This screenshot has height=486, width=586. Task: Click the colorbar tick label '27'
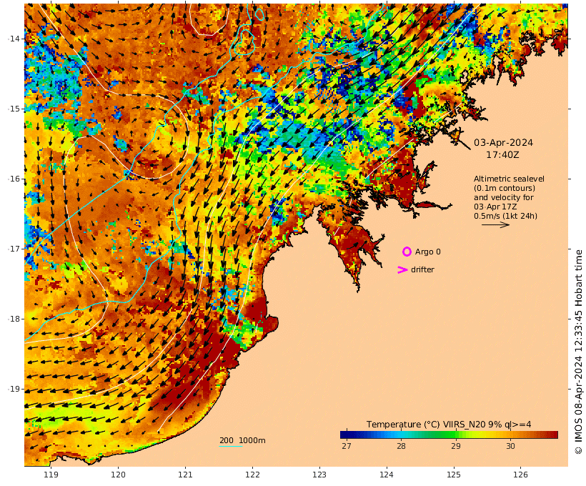347,446
